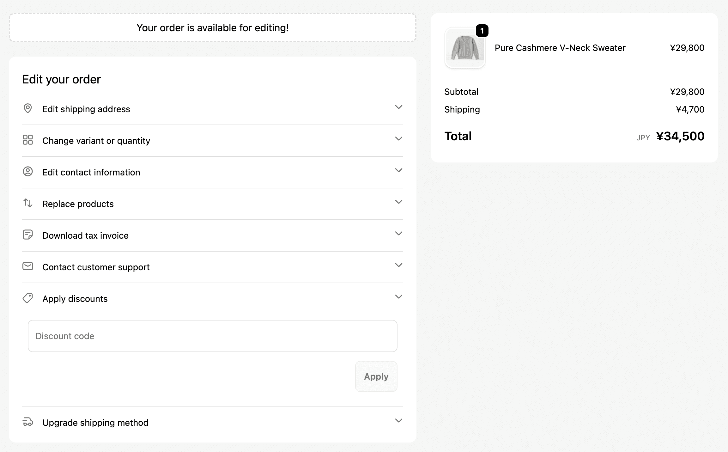
Task: Click the price tag icon for discounts
Action: click(x=28, y=298)
